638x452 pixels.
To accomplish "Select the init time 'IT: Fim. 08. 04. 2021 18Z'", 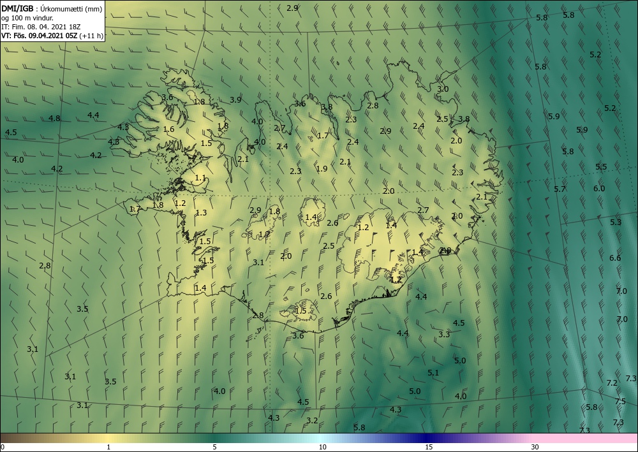I will tap(41, 27).
